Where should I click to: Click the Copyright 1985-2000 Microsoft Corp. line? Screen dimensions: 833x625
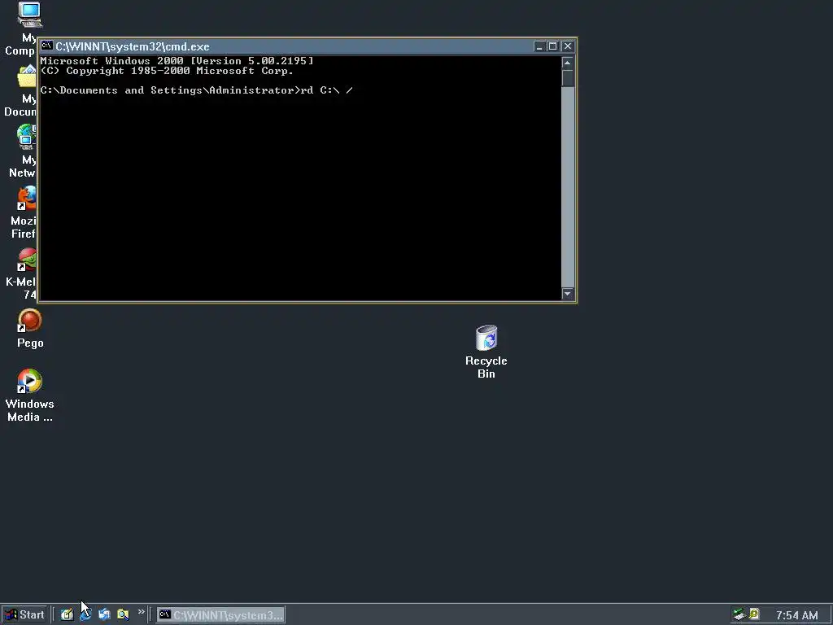pyautogui.click(x=167, y=71)
